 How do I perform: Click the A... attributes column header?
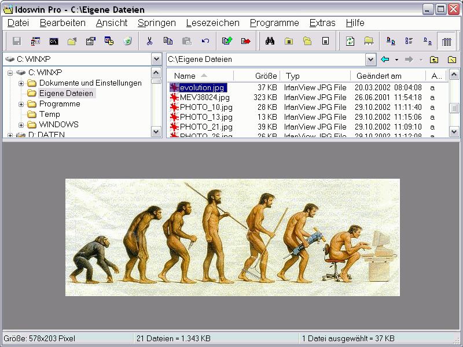437,76
